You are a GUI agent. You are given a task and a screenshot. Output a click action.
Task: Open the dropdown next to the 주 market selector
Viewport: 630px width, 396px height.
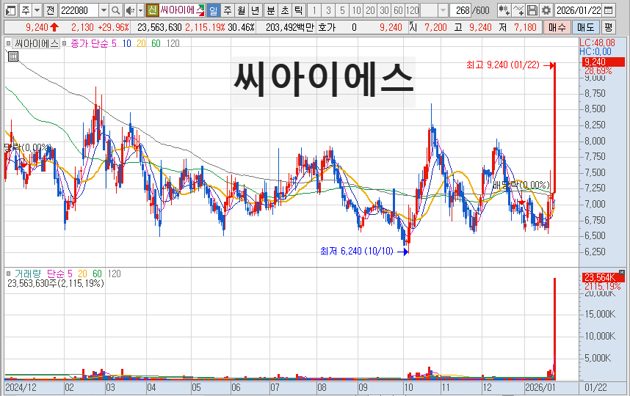pyautogui.click(x=37, y=10)
